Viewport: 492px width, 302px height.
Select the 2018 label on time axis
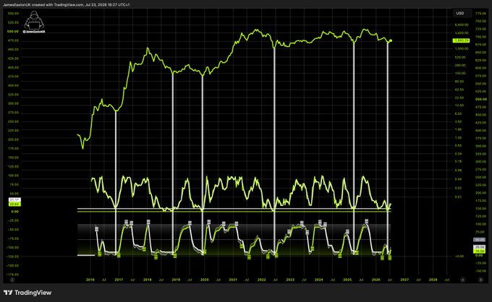pyautogui.click(x=147, y=280)
